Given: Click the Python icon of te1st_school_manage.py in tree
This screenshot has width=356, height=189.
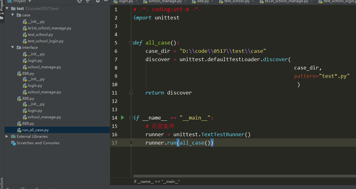Looking at the screenshot, I should (x=25, y=28).
